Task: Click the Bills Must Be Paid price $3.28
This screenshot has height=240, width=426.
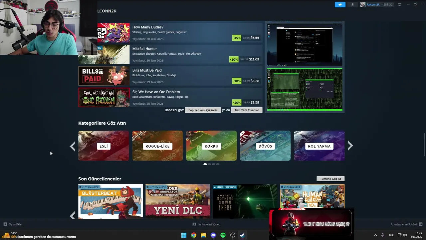Action: [x=255, y=81]
